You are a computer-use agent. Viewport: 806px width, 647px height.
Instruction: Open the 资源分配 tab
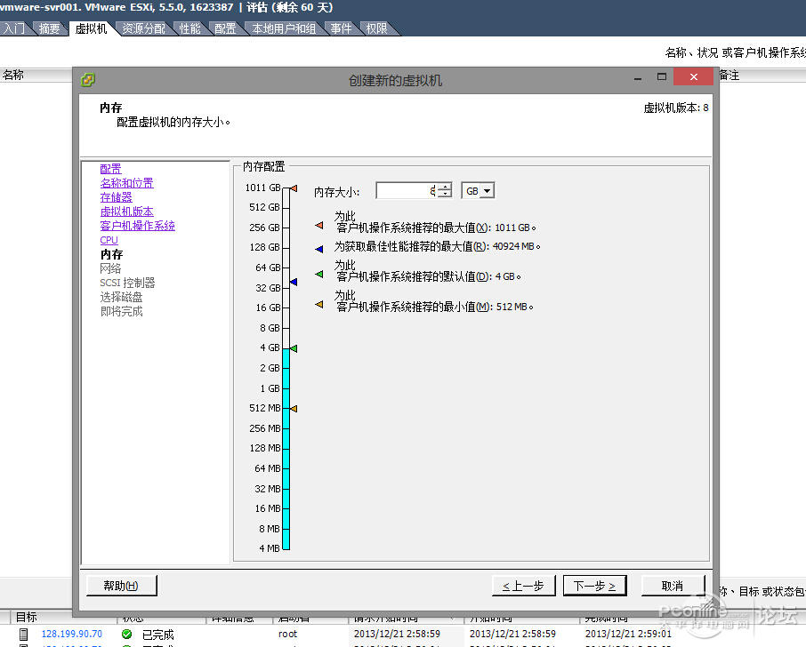[143, 28]
